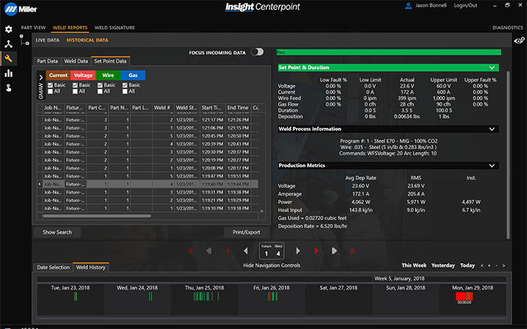
Task: Click the eye visibility icon at top right
Action: coord(519,41)
